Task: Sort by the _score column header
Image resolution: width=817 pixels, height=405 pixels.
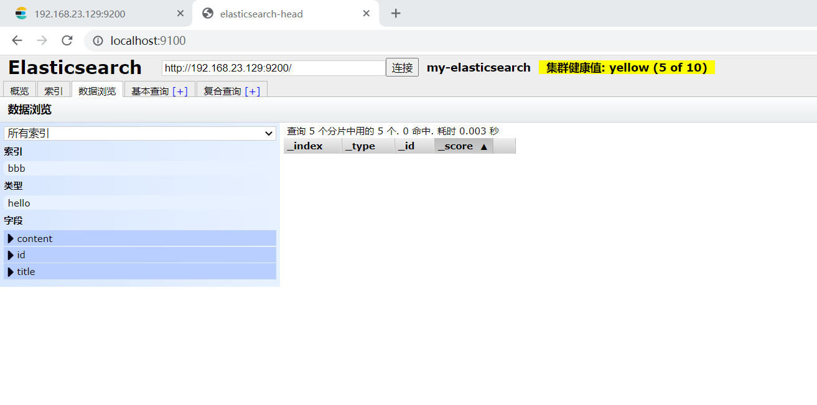Action: click(x=464, y=146)
